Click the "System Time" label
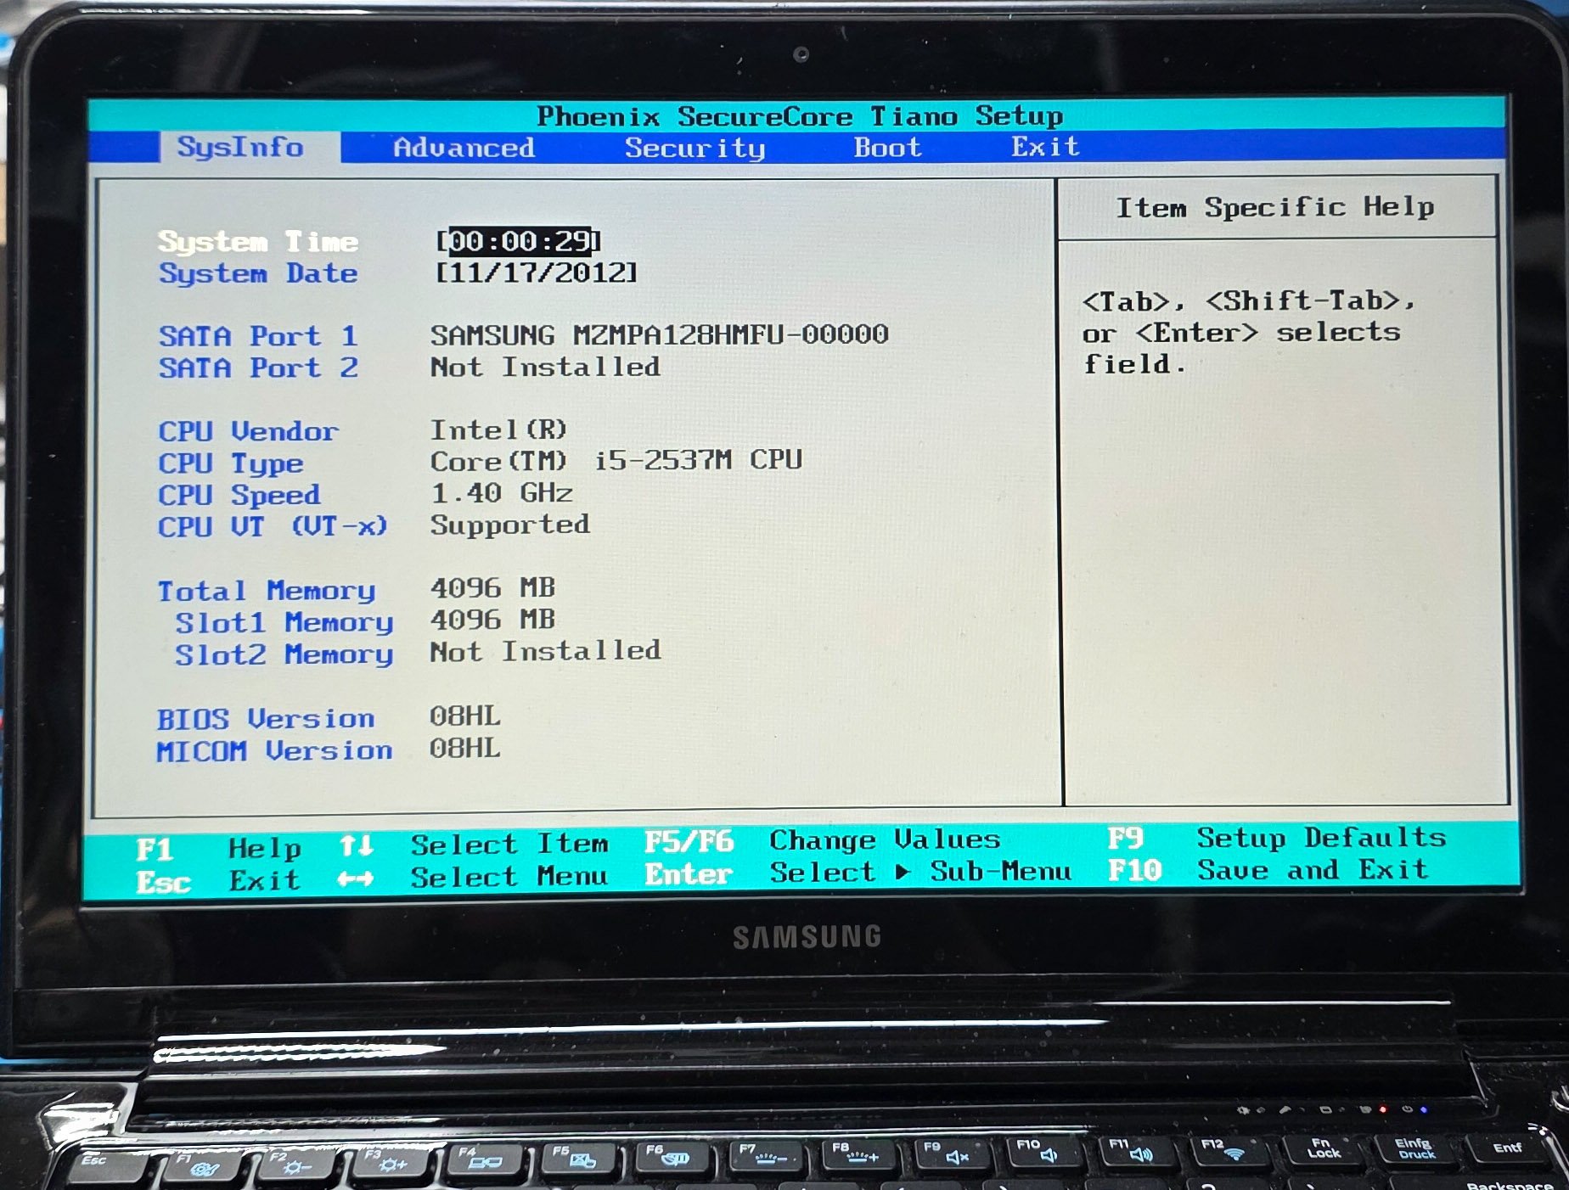The image size is (1569, 1190). (258, 242)
